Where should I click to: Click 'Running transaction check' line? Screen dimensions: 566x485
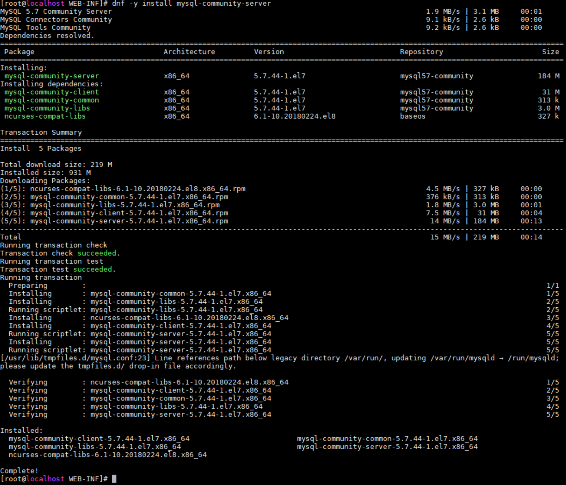54,245
